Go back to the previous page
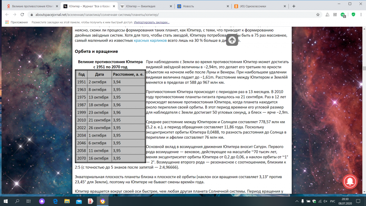The width and height of the screenshot is (366, 206). pyautogui.click(x=6, y=15)
